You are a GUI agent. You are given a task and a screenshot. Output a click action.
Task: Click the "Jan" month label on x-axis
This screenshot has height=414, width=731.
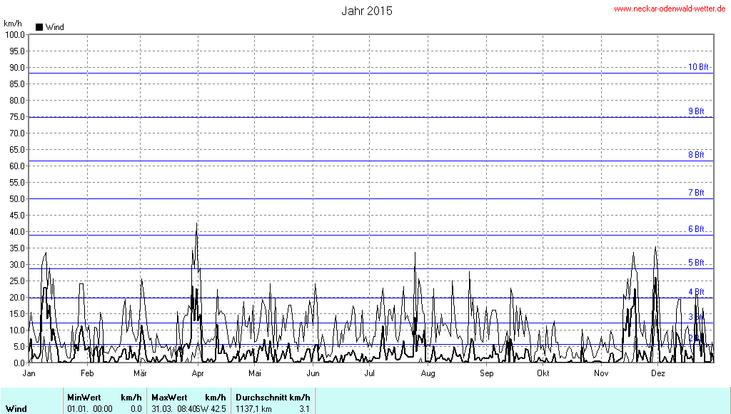[x=29, y=373]
